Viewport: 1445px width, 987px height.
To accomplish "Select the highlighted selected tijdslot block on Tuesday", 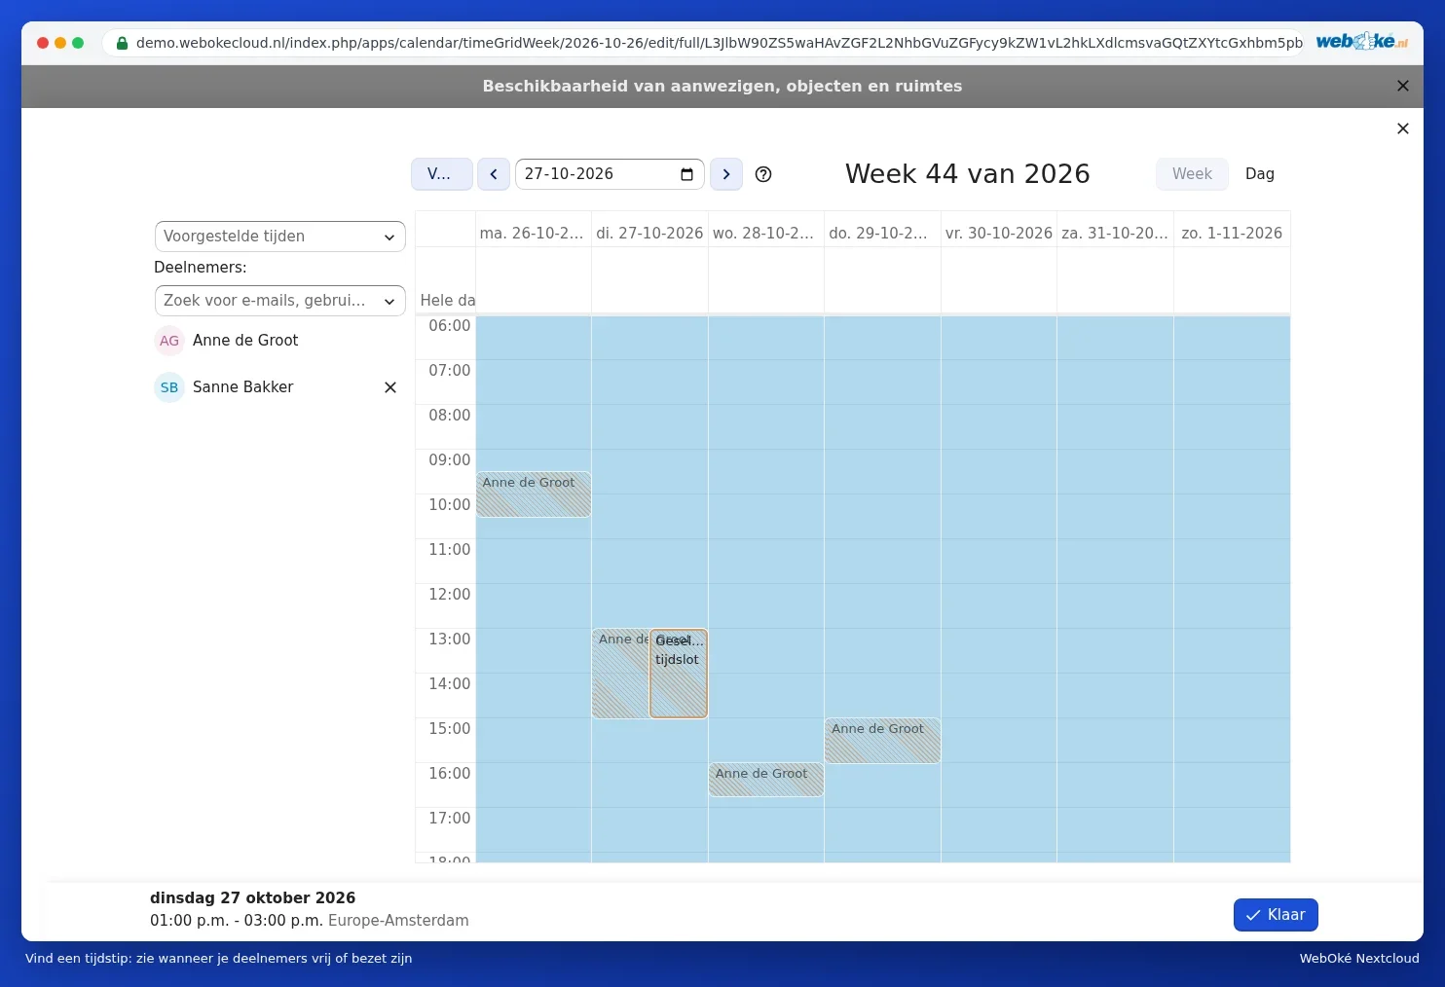I will tap(679, 674).
